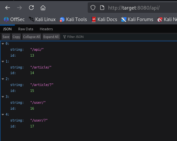This screenshot has height=141, width=177.
Task: Click the Kali Forums bookmark icon
Action: point(124,19)
